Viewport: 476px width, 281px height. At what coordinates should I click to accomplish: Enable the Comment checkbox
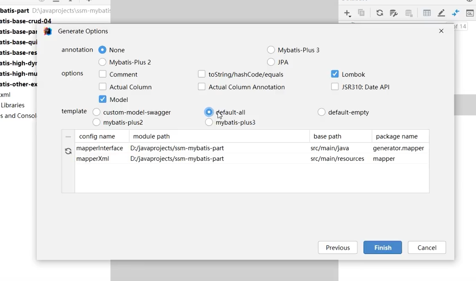click(103, 74)
